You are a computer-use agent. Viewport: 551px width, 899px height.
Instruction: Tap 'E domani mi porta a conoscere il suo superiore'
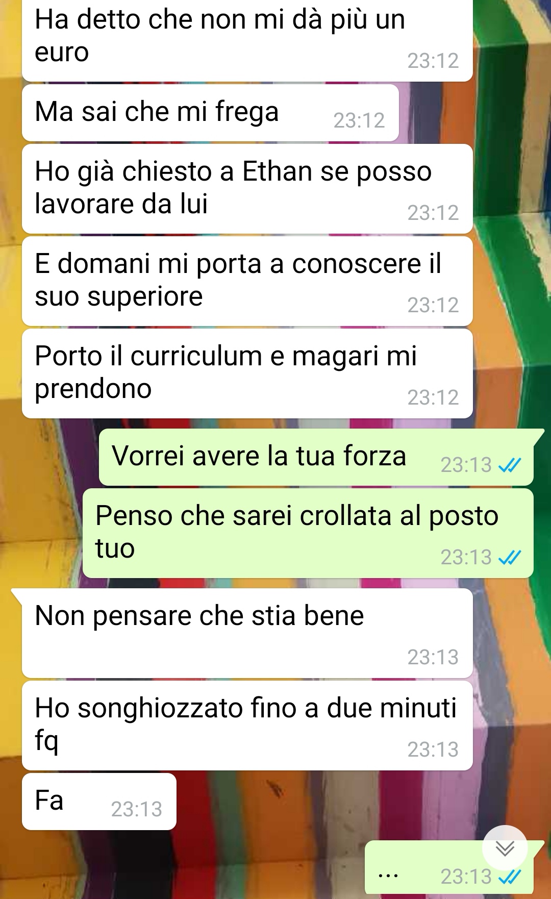[247, 281]
